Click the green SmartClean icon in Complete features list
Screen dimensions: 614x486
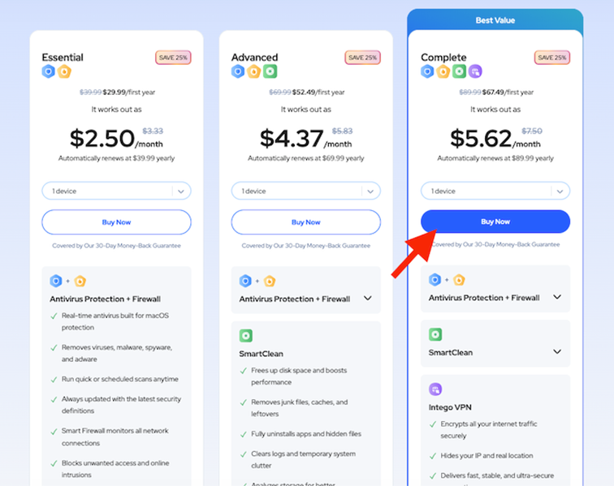click(x=435, y=334)
